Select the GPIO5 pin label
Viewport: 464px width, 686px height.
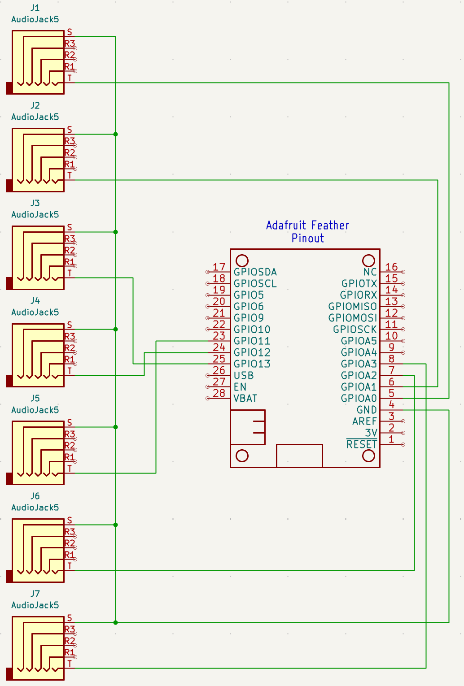(x=249, y=295)
